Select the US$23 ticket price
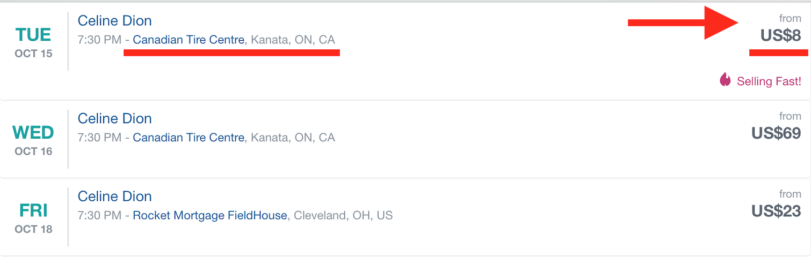 (777, 211)
